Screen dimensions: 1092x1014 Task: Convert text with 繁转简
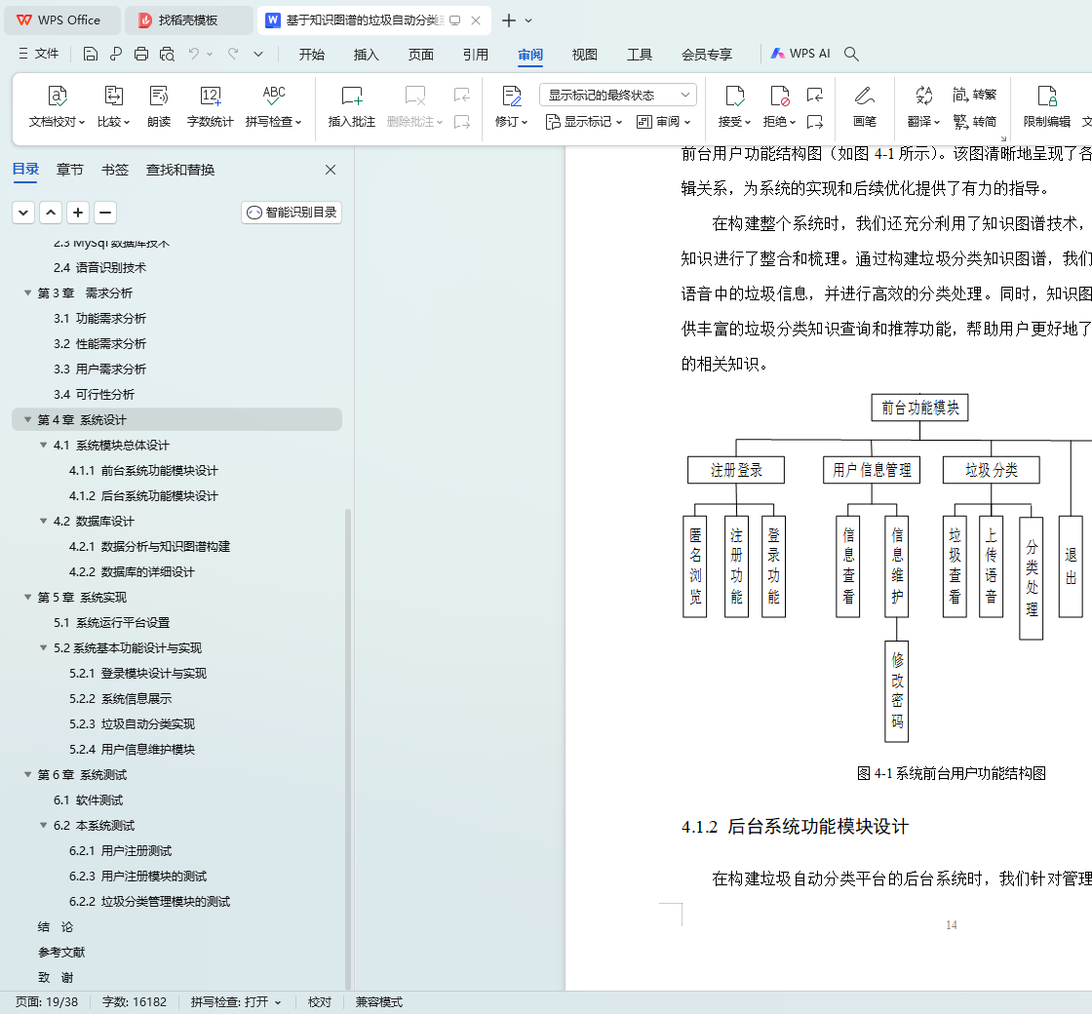click(x=975, y=122)
